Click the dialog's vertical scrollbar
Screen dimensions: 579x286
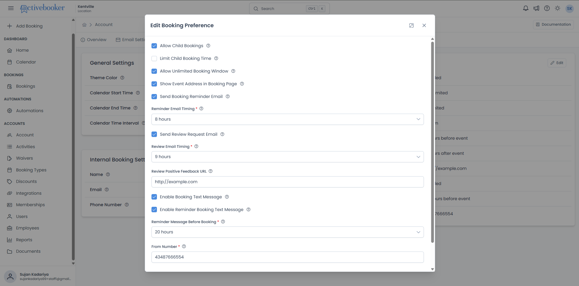click(432, 142)
